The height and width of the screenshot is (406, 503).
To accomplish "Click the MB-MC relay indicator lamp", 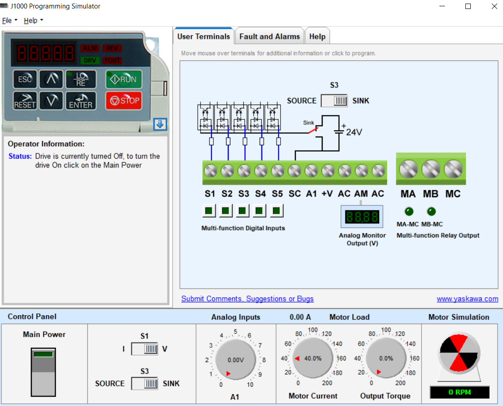I will pos(431,211).
